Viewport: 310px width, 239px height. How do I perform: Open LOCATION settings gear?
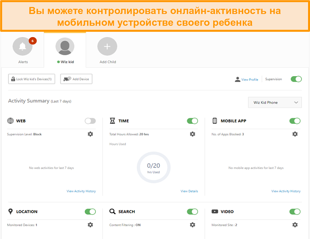pos(90,225)
